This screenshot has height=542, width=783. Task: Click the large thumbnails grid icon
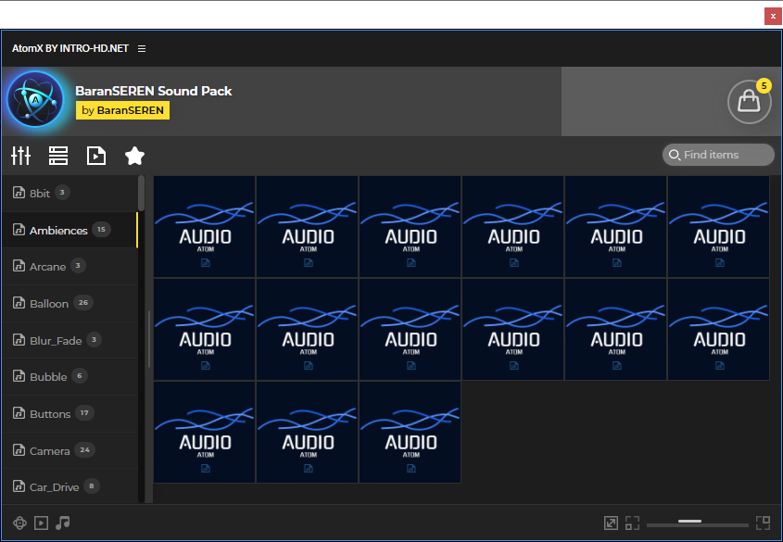tap(763, 523)
